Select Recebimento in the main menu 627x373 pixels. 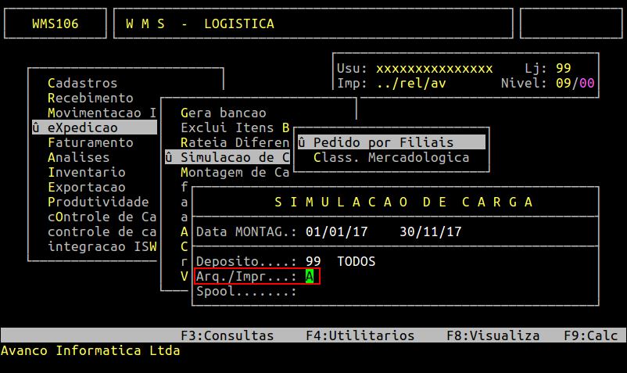tap(91, 98)
